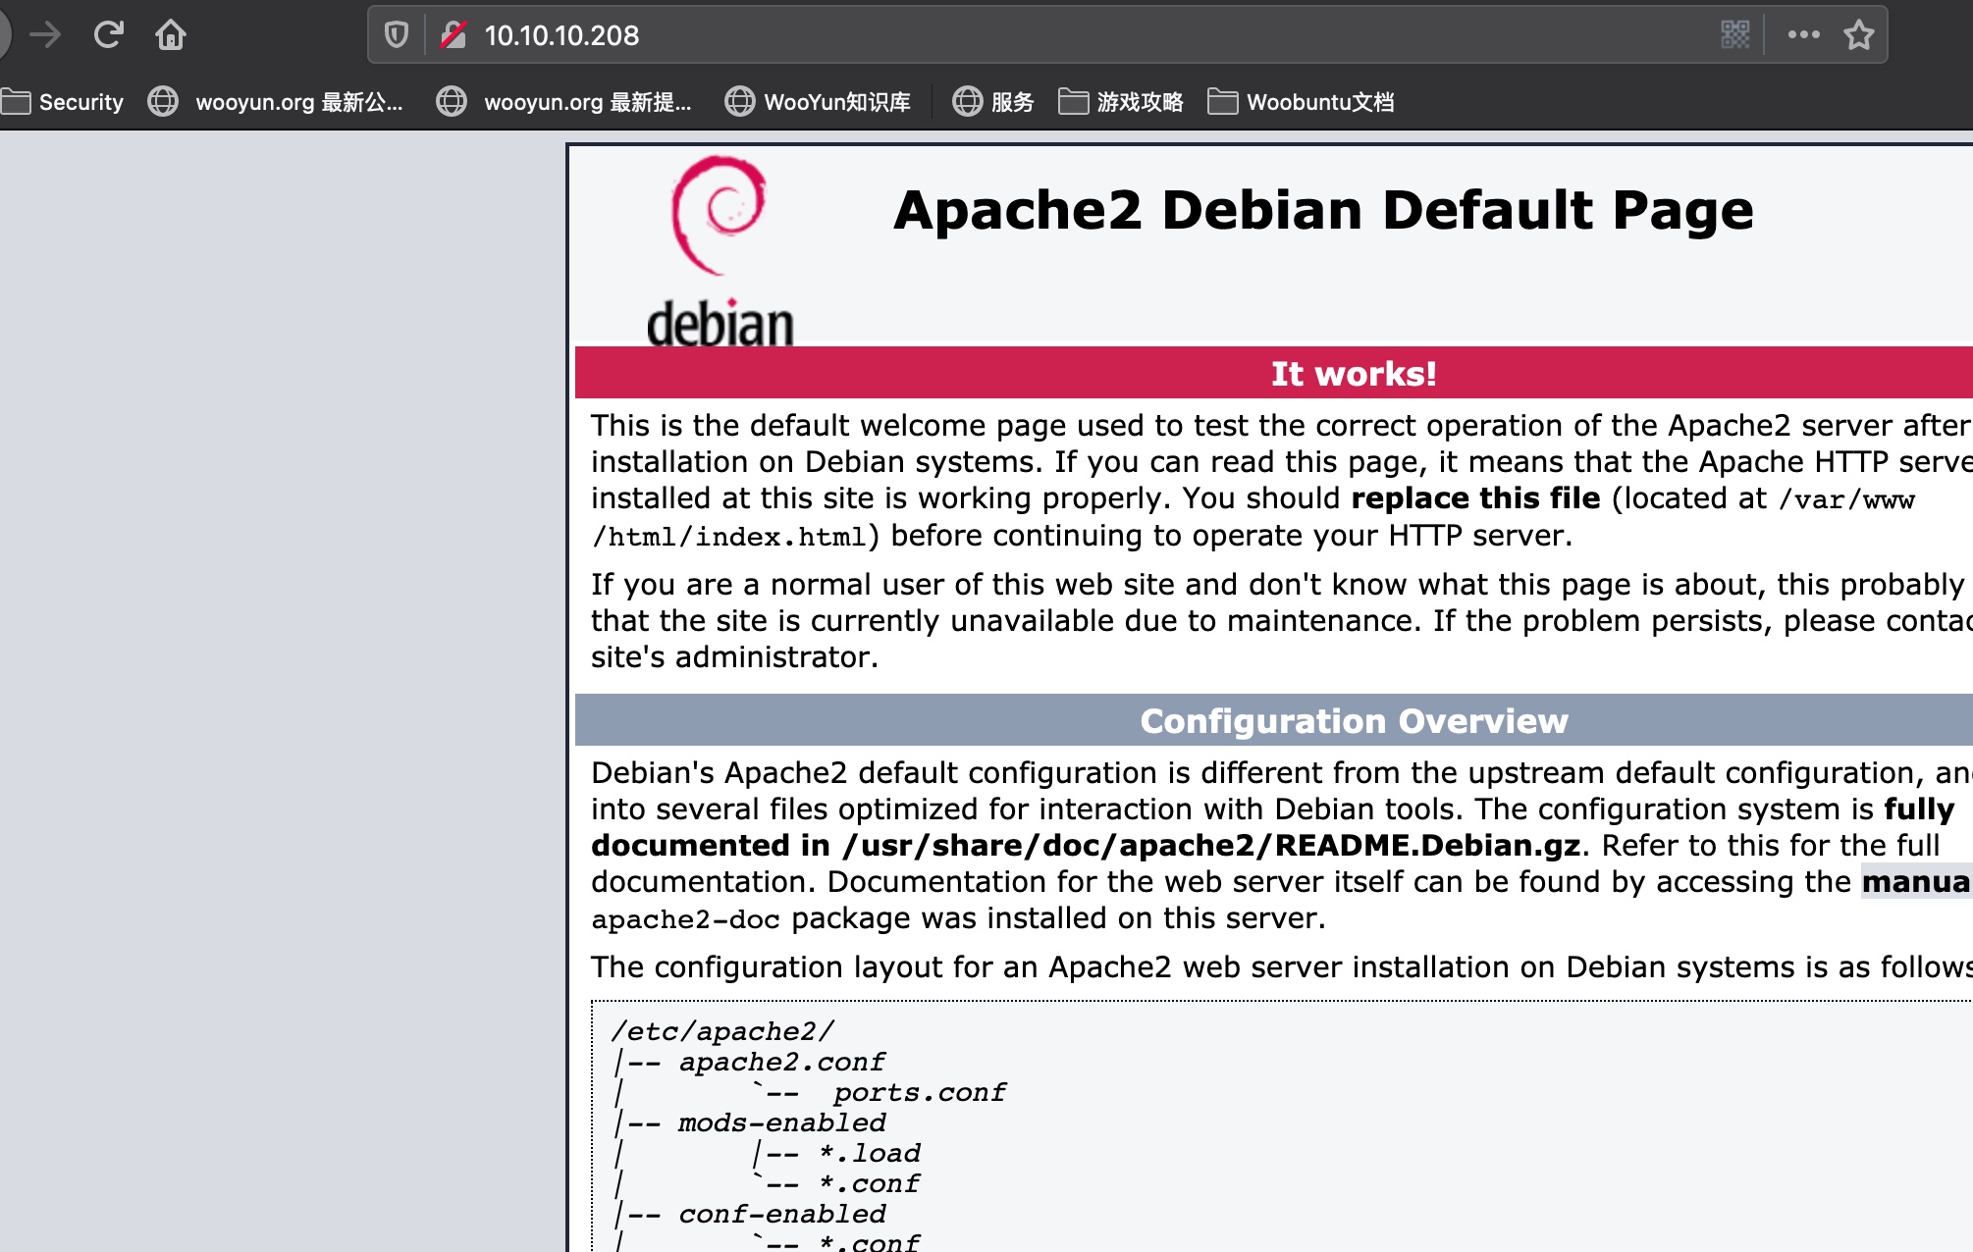Go to the browser home page
1973x1252 pixels.
click(171, 35)
